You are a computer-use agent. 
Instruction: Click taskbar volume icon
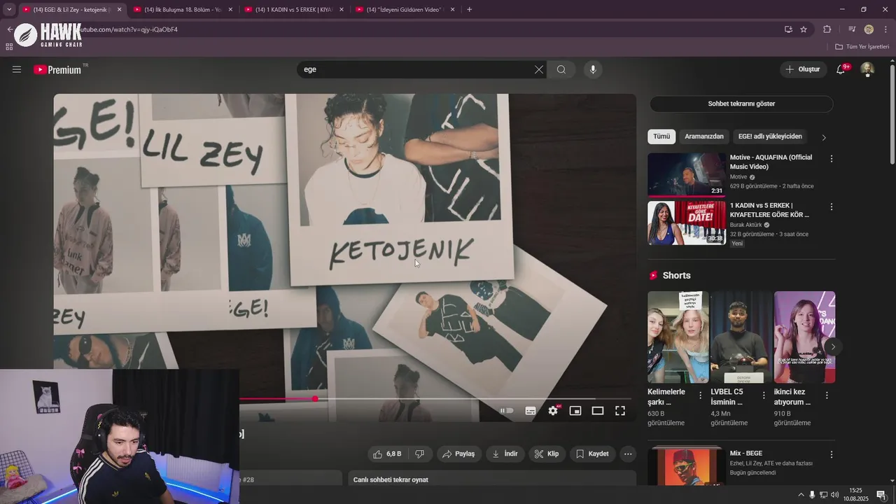[834, 495]
